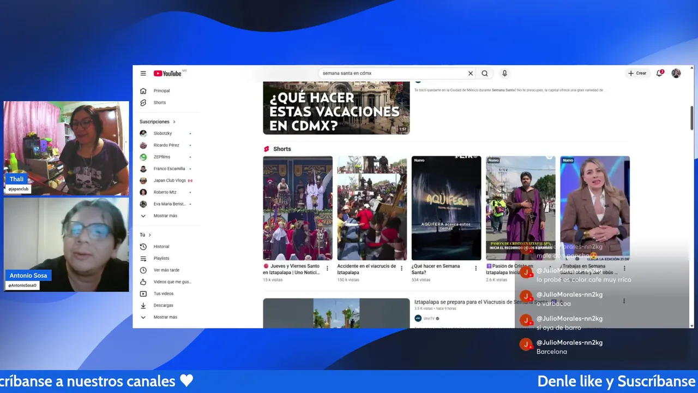Open Playlists in the sidebar

click(x=162, y=258)
